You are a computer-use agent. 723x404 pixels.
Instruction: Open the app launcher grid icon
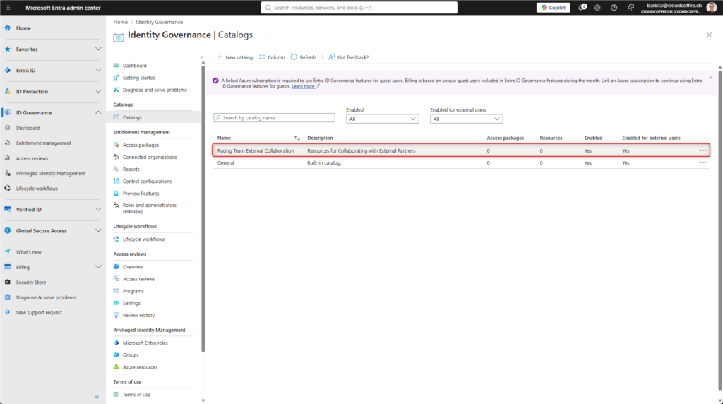8,7
